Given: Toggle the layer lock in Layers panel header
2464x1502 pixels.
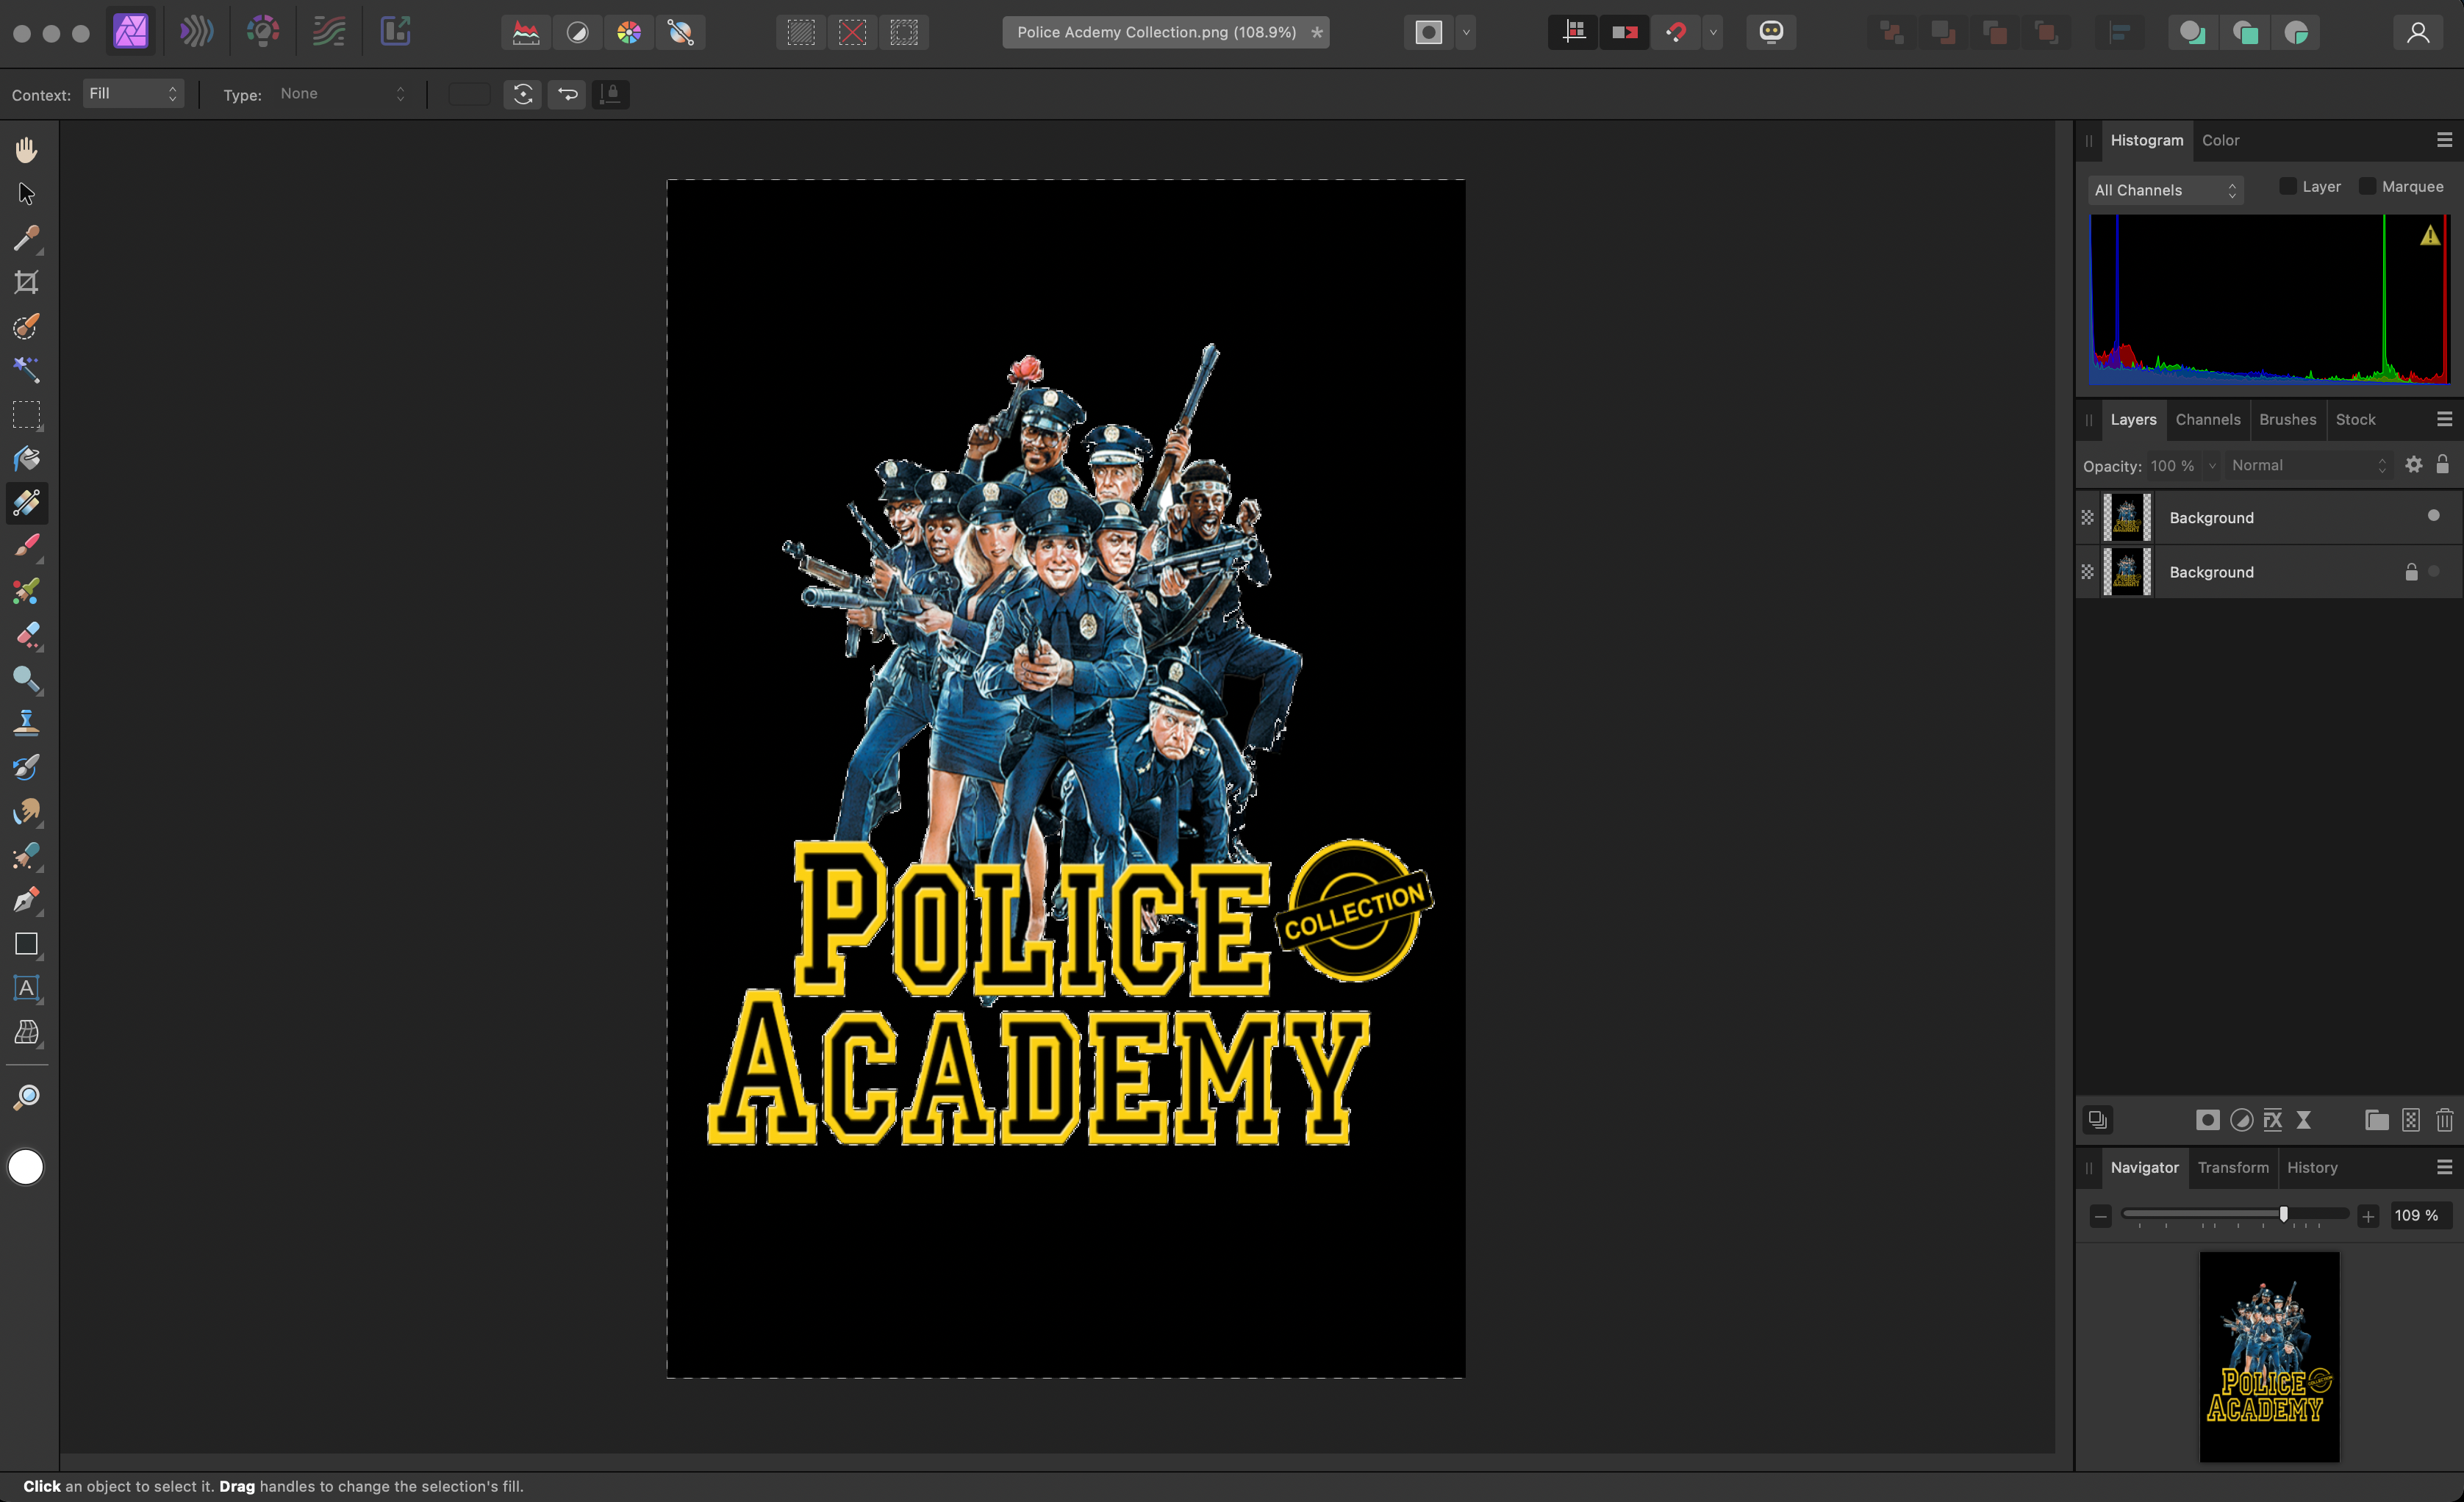Looking at the screenshot, I should click(2443, 464).
